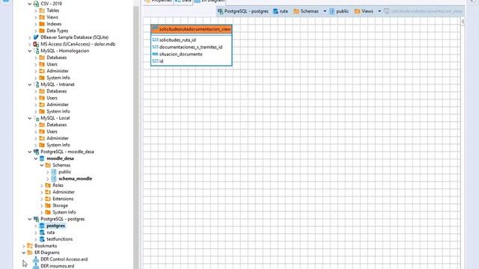
Task: Expand the DBeaver Sample Database node
Action: coord(30,37)
